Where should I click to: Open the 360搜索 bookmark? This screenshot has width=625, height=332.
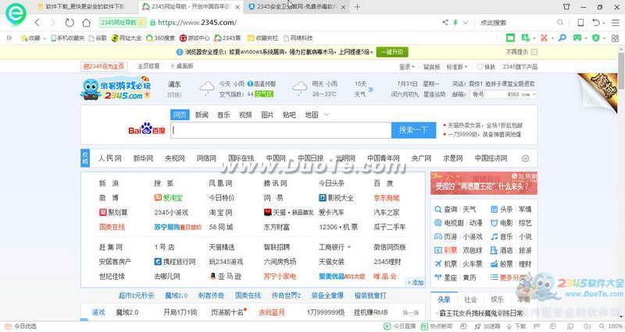click(161, 38)
